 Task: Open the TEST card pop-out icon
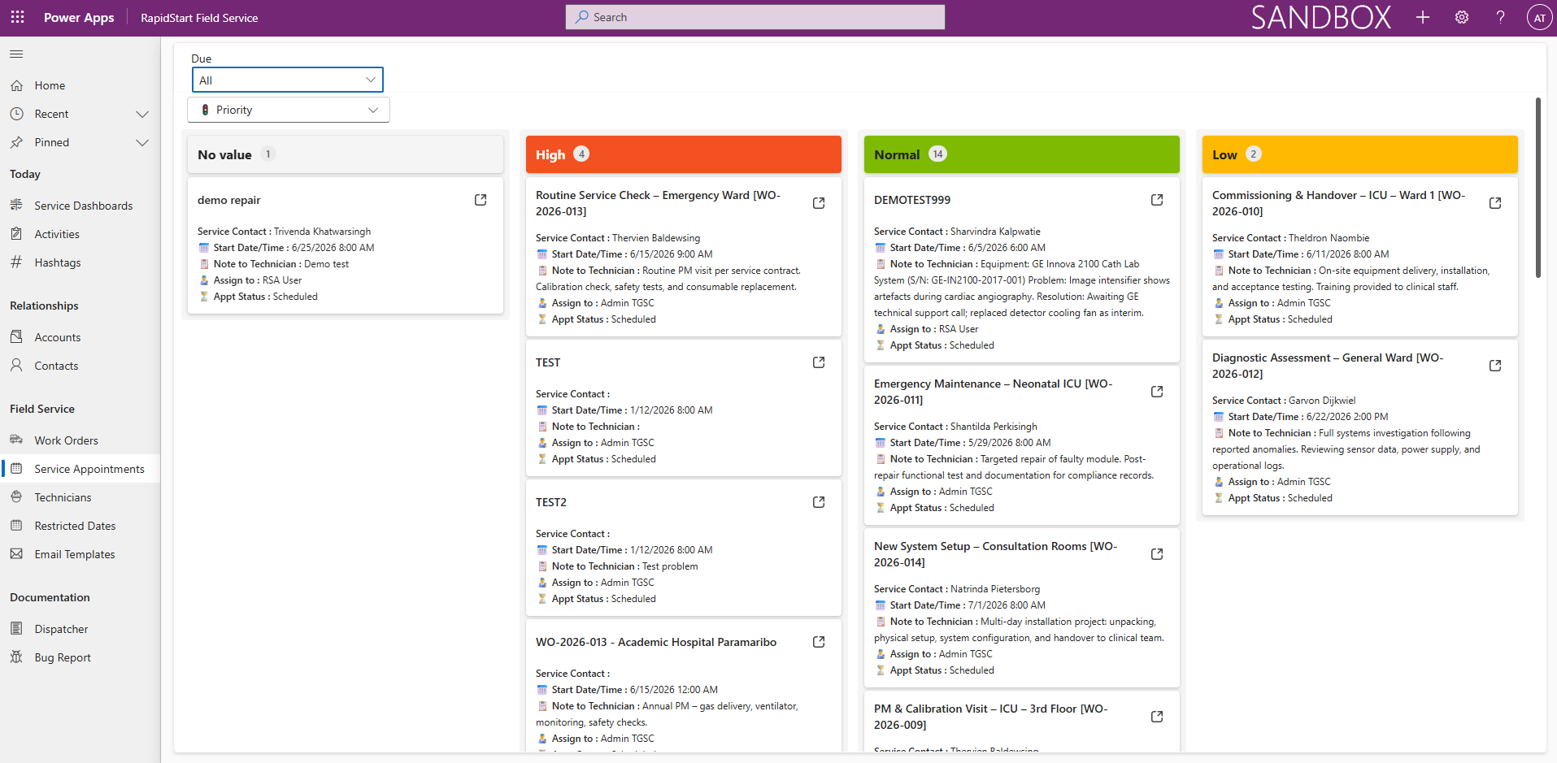(819, 362)
